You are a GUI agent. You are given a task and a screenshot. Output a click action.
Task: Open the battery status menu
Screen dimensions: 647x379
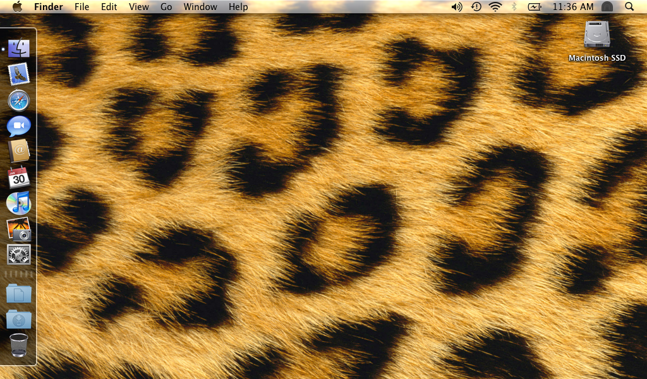[535, 6]
